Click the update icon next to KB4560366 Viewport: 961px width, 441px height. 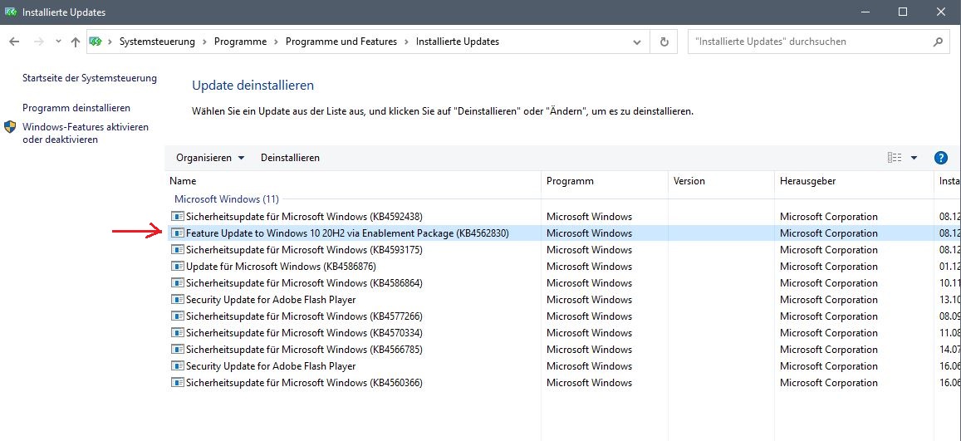[x=177, y=383]
